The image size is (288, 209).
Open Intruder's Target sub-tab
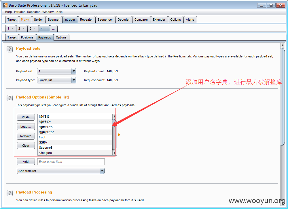[12, 37]
